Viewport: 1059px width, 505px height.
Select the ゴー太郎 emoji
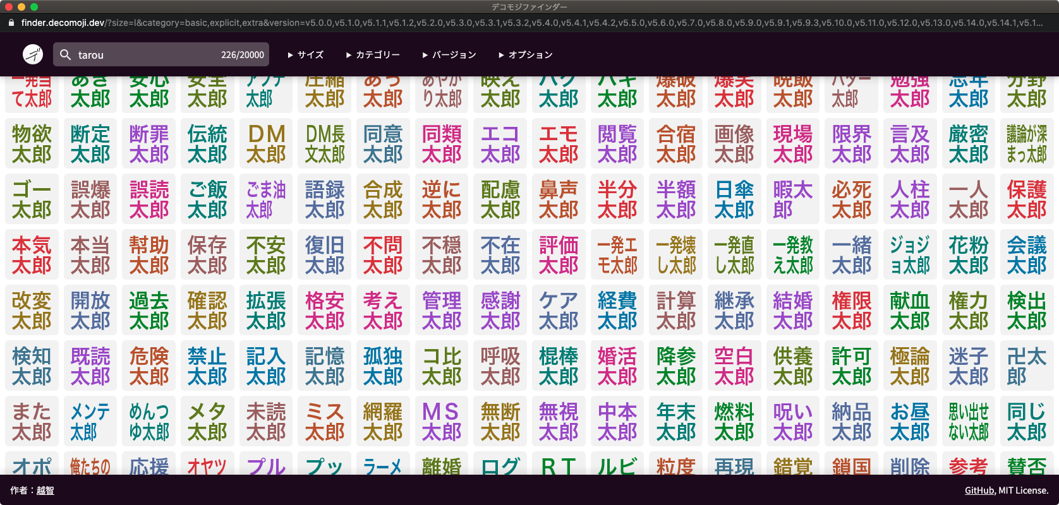pyautogui.click(x=32, y=199)
